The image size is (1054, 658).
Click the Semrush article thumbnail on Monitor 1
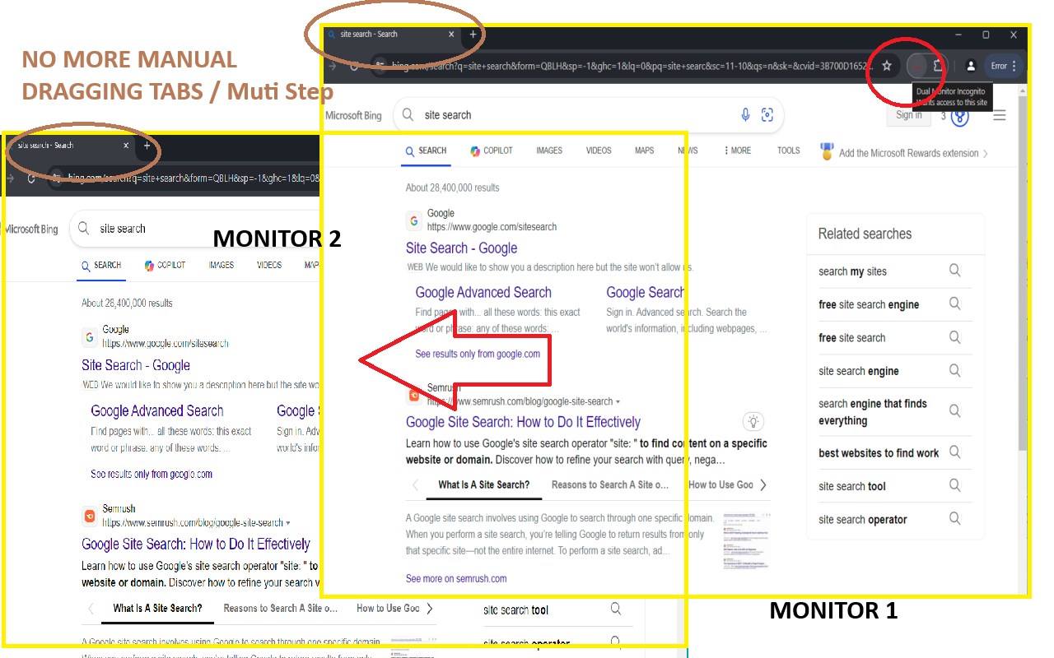coord(746,540)
